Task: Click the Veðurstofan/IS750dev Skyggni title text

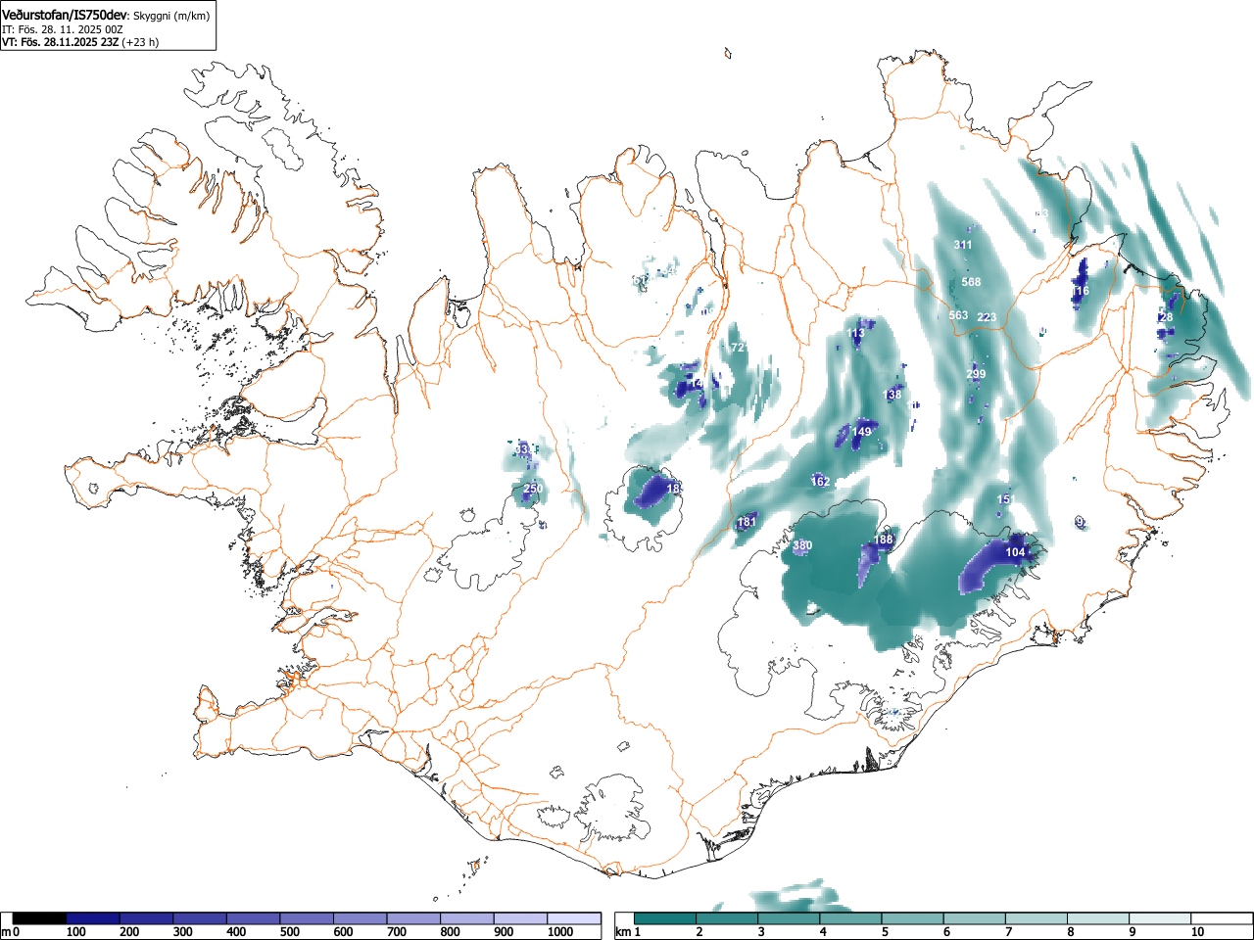Action: click(106, 16)
